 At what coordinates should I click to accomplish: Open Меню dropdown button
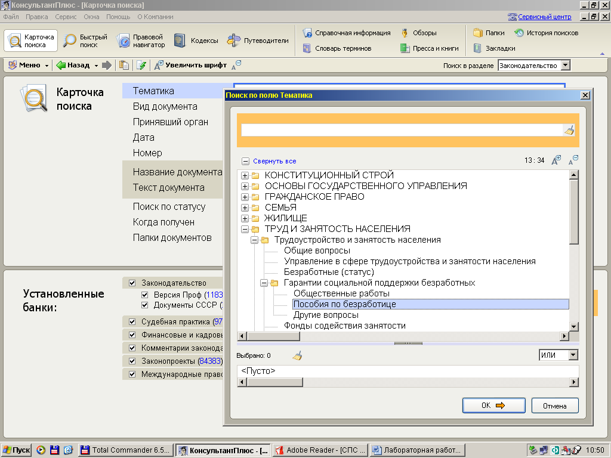click(28, 65)
